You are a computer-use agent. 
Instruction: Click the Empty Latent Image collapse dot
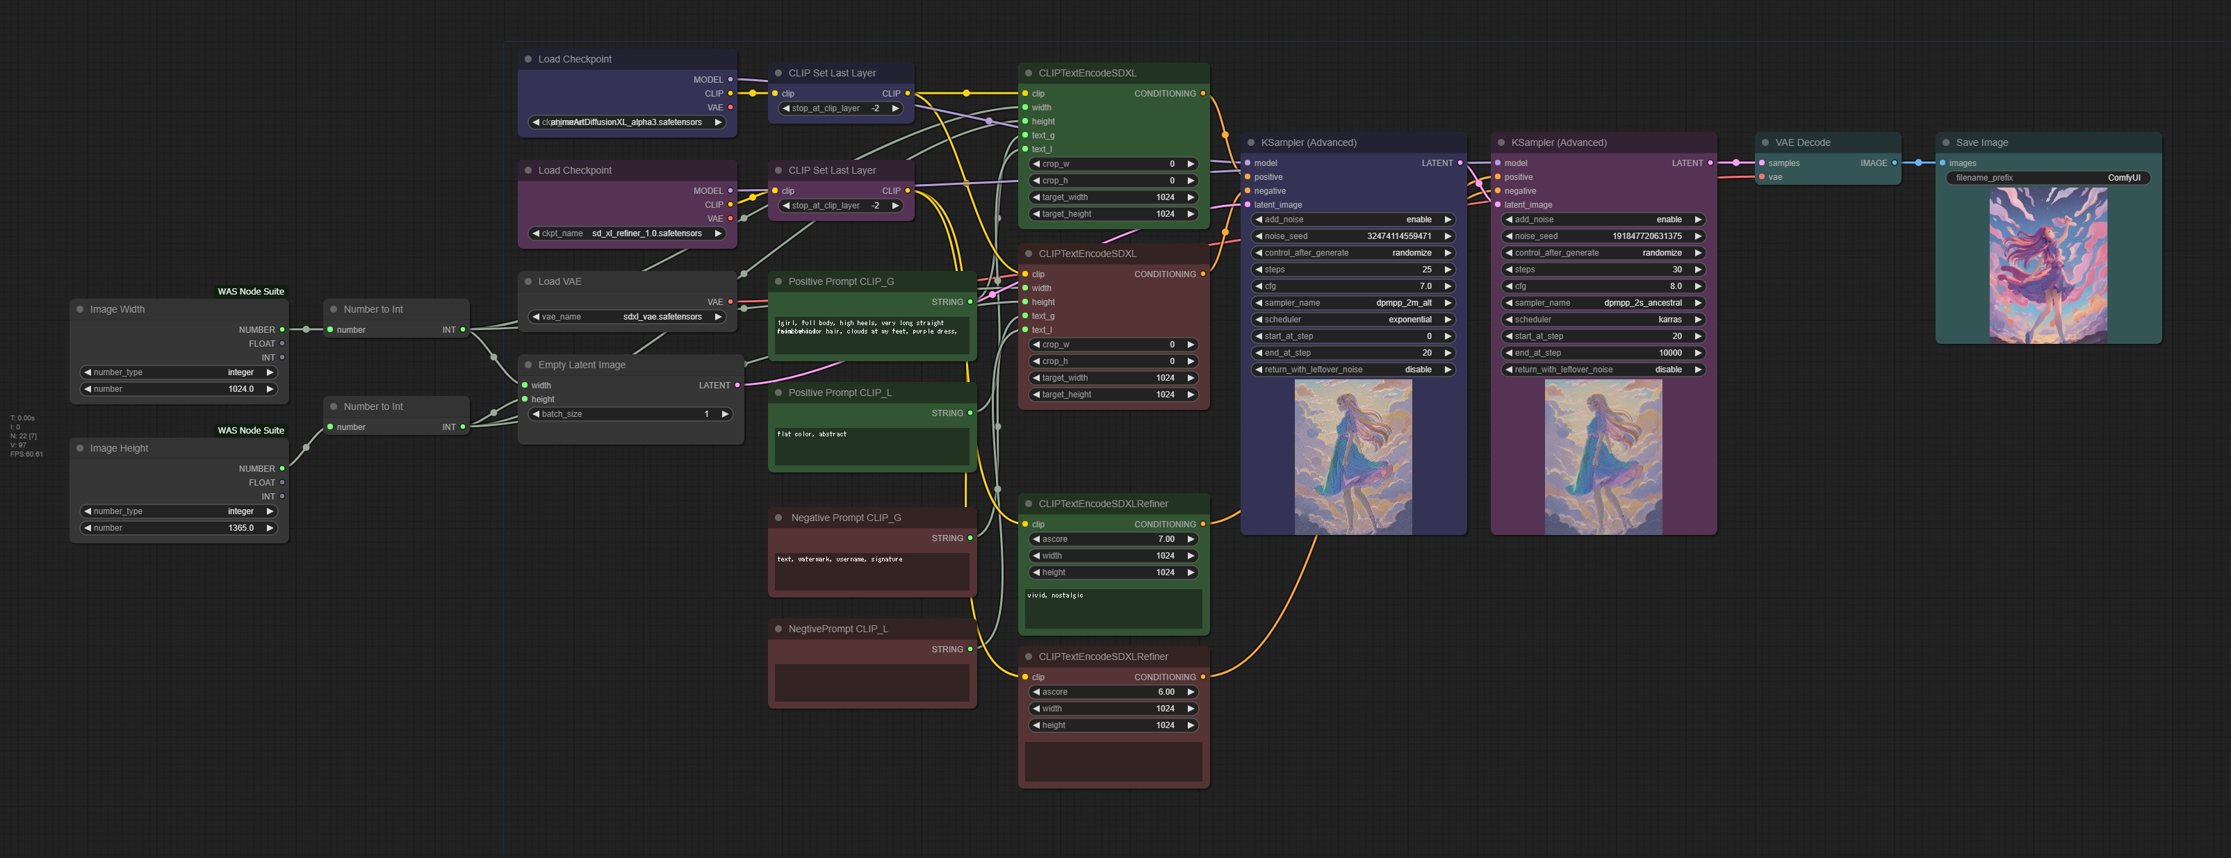click(528, 365)
